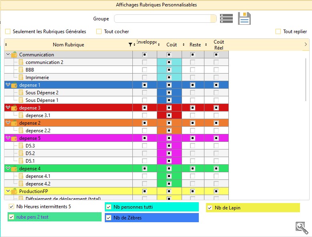Open the Groupe dropdown
312x237 pixels.
(213, 19)
